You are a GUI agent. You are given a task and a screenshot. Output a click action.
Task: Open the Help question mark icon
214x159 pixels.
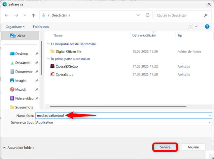coord(207,26)
